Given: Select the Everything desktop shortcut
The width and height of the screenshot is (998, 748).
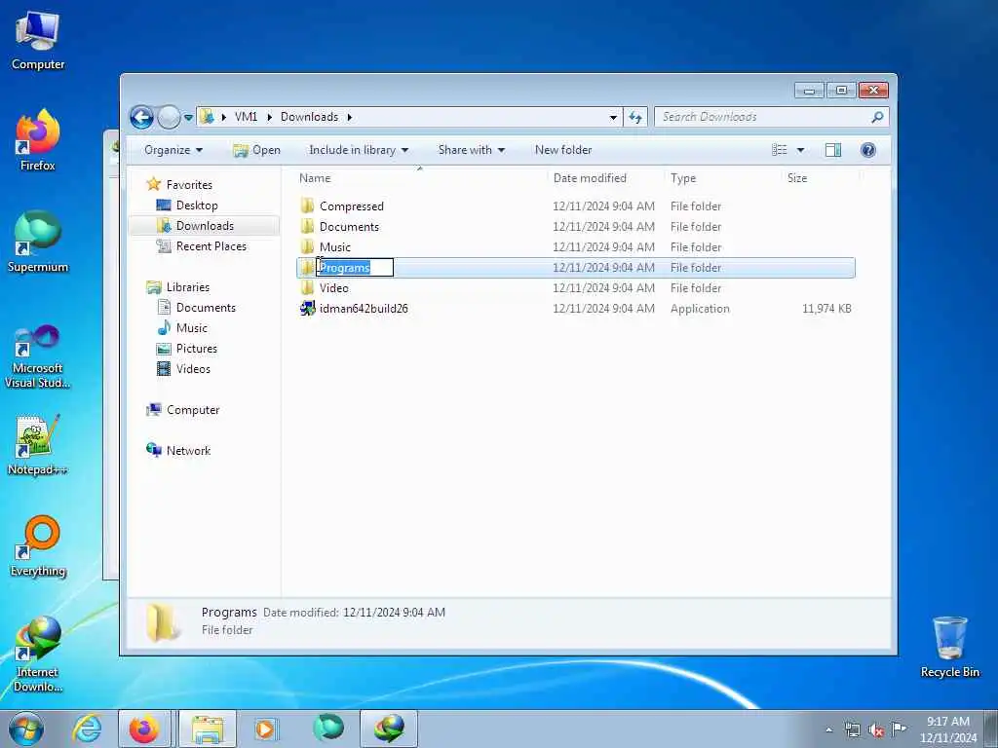Looking at the screenshot, I should click(38, 545).
